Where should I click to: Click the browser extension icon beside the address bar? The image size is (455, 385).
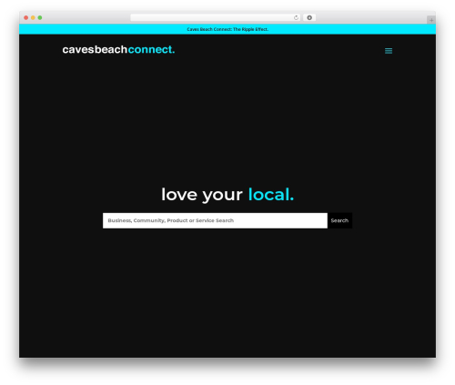pyautogui.click(x=309, y=18)
